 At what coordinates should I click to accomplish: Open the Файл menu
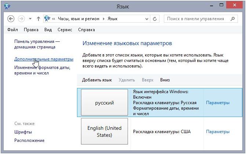tap(12, 30)
